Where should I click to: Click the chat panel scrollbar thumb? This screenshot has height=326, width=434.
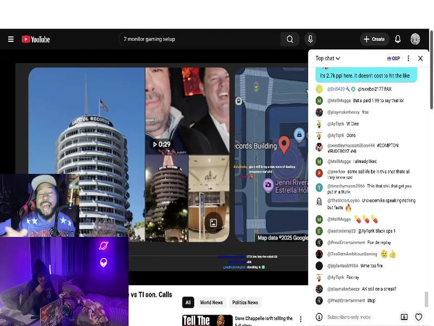pyautogui.click(x=426, y=299)
